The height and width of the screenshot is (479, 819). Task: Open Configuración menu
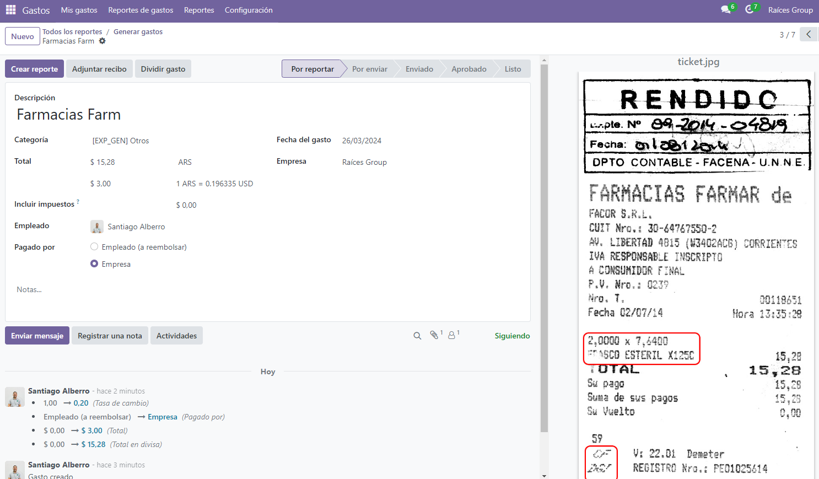pyautogui.click(x=249, y=10)
